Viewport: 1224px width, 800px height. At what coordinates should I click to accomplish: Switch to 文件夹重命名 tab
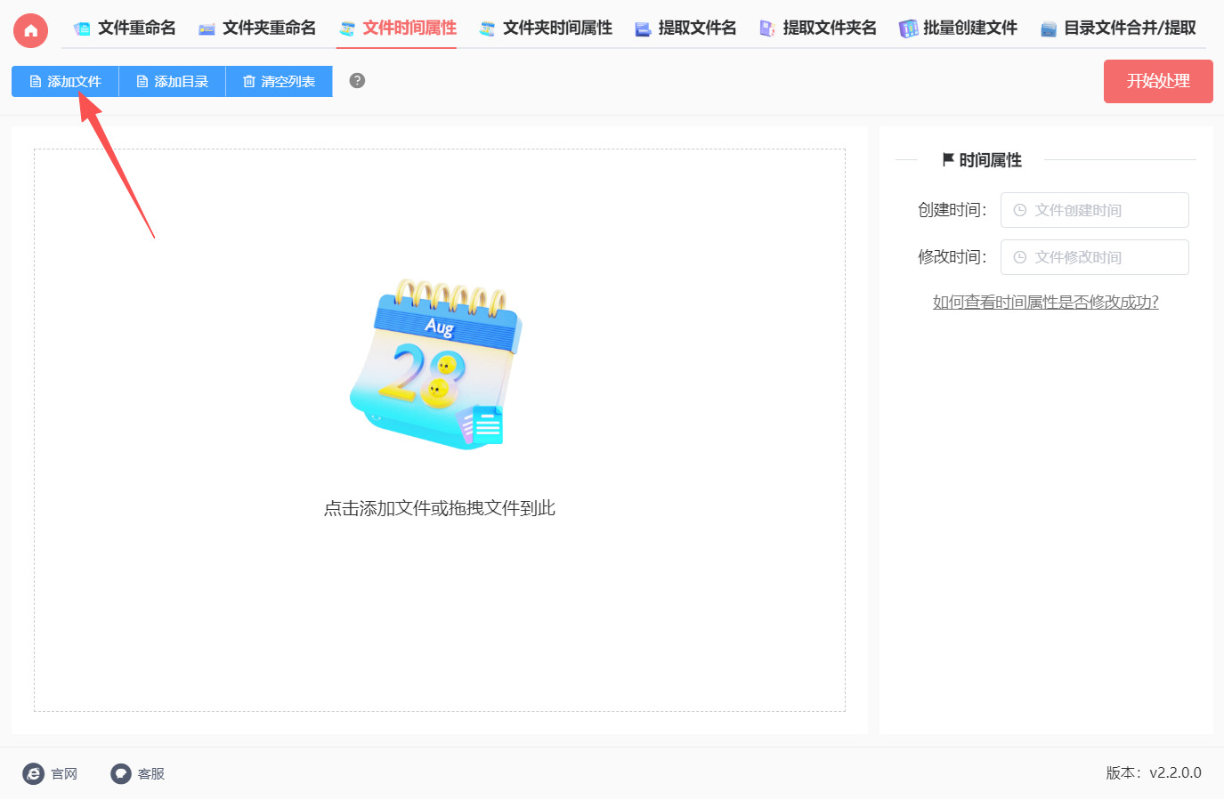(257, 28)
